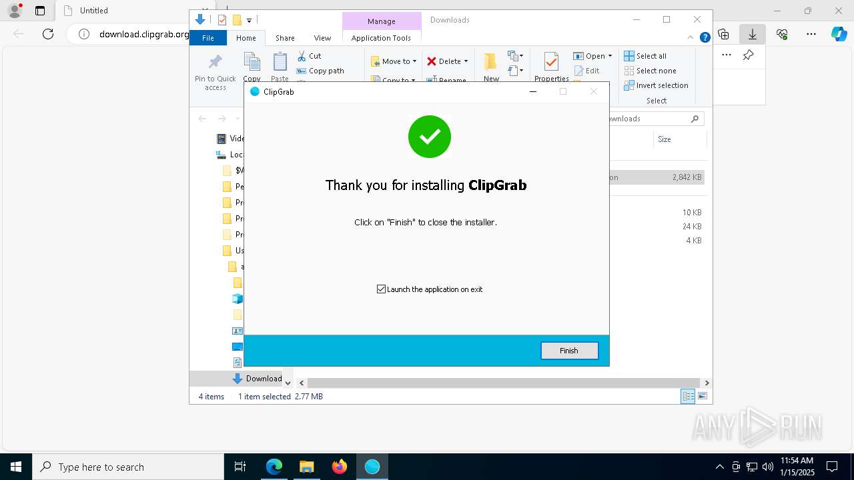Click the Edge Refresh button
The height and width of the screenshot is (480, 854).
tap(48, 34)
